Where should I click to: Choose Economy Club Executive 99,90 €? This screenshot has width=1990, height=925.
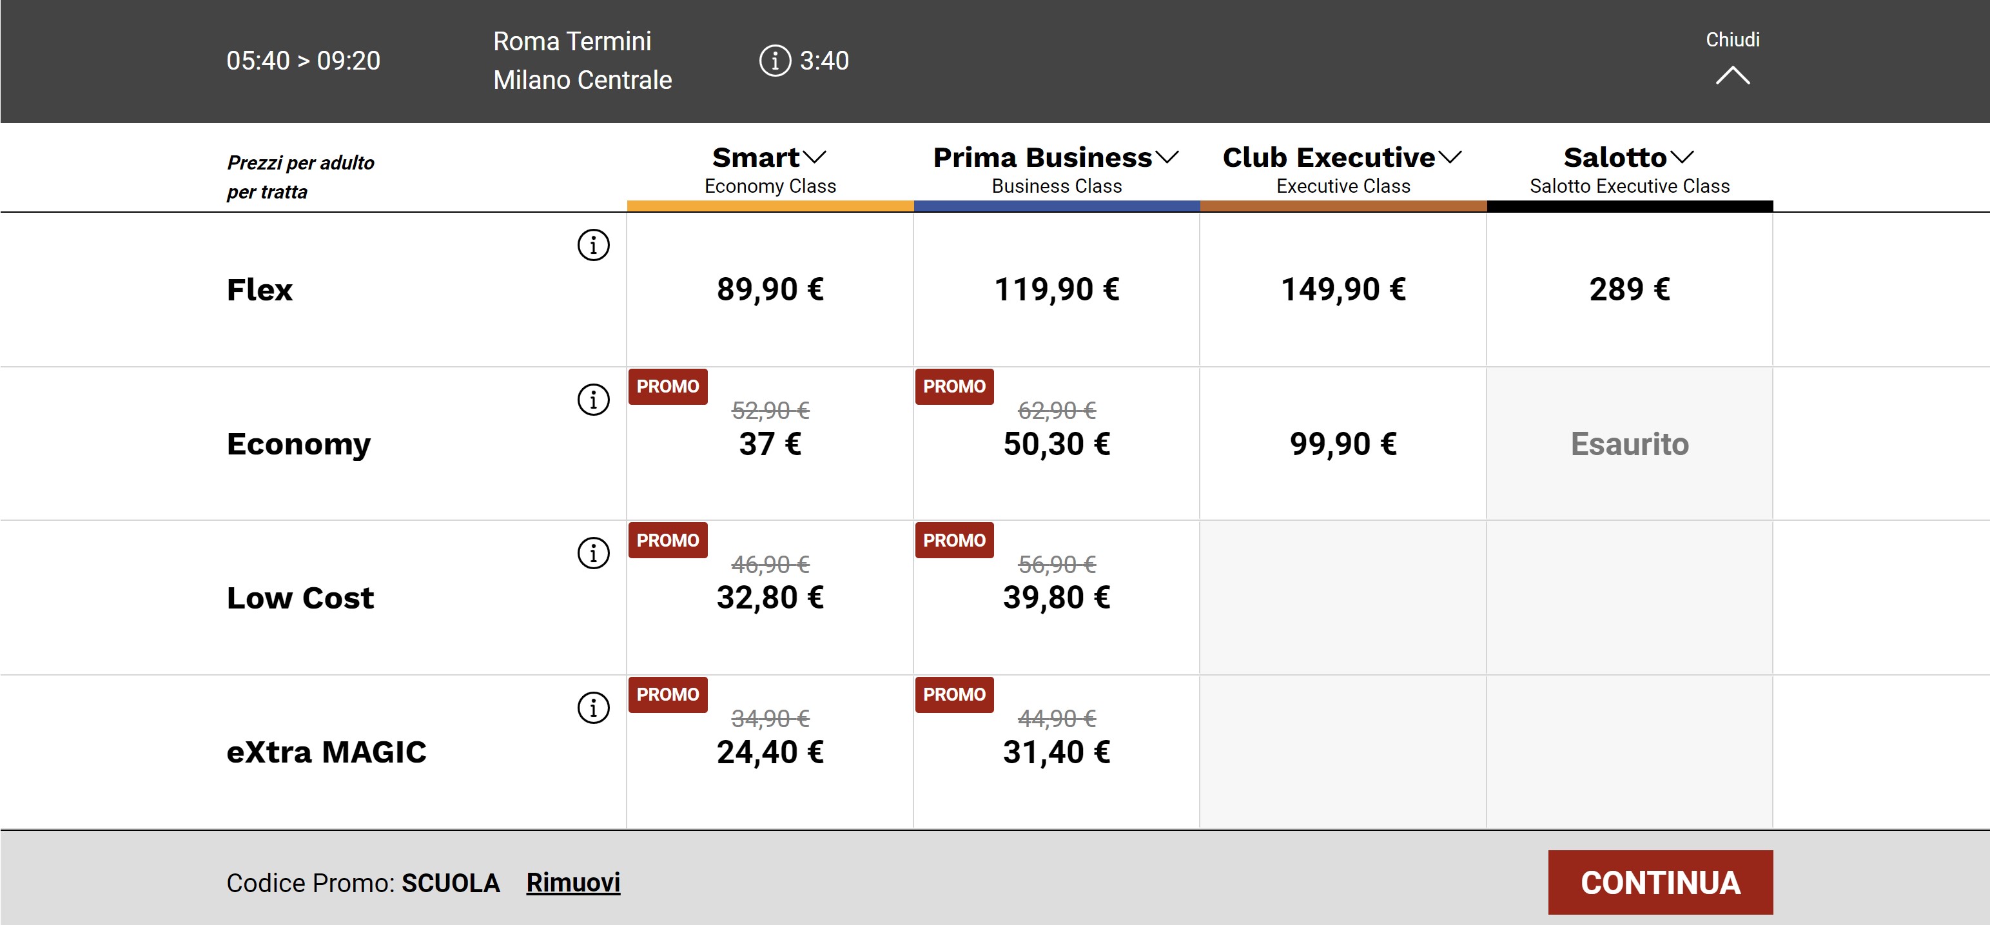point(1343,444)
